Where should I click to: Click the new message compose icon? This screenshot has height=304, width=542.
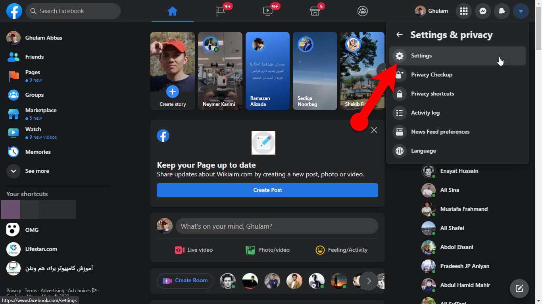(x=519, y=288)
